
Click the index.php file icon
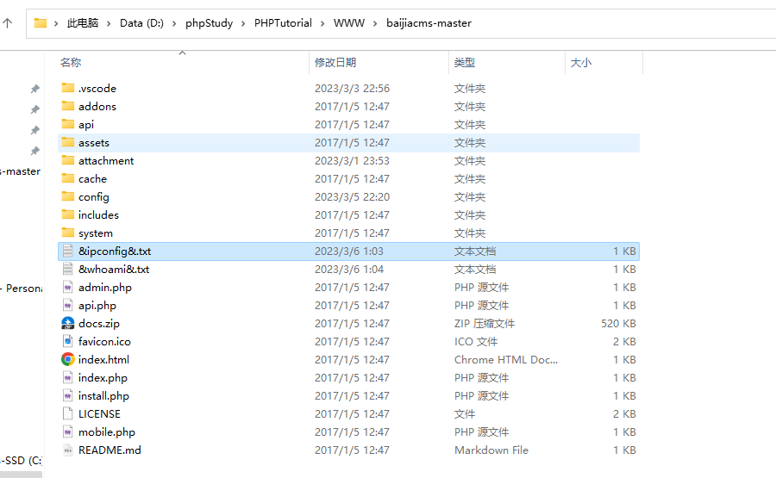click(68, 377)
